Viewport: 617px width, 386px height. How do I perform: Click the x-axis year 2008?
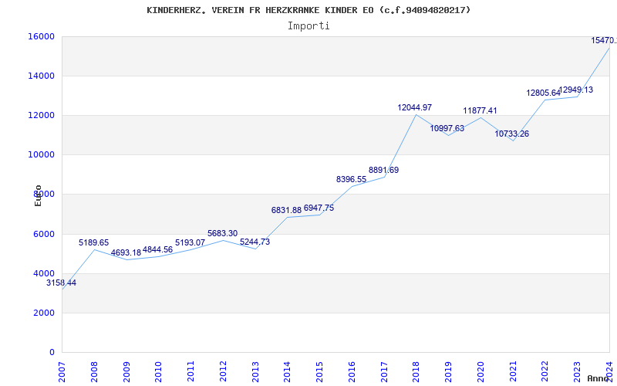[94, 372]
